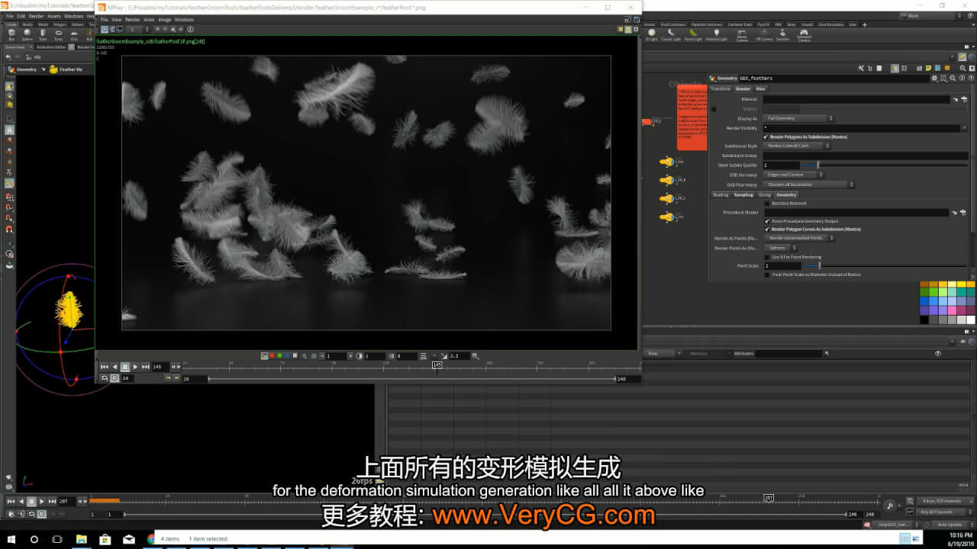
Task: Play forward in MPlay
Action: click(135, 367)
